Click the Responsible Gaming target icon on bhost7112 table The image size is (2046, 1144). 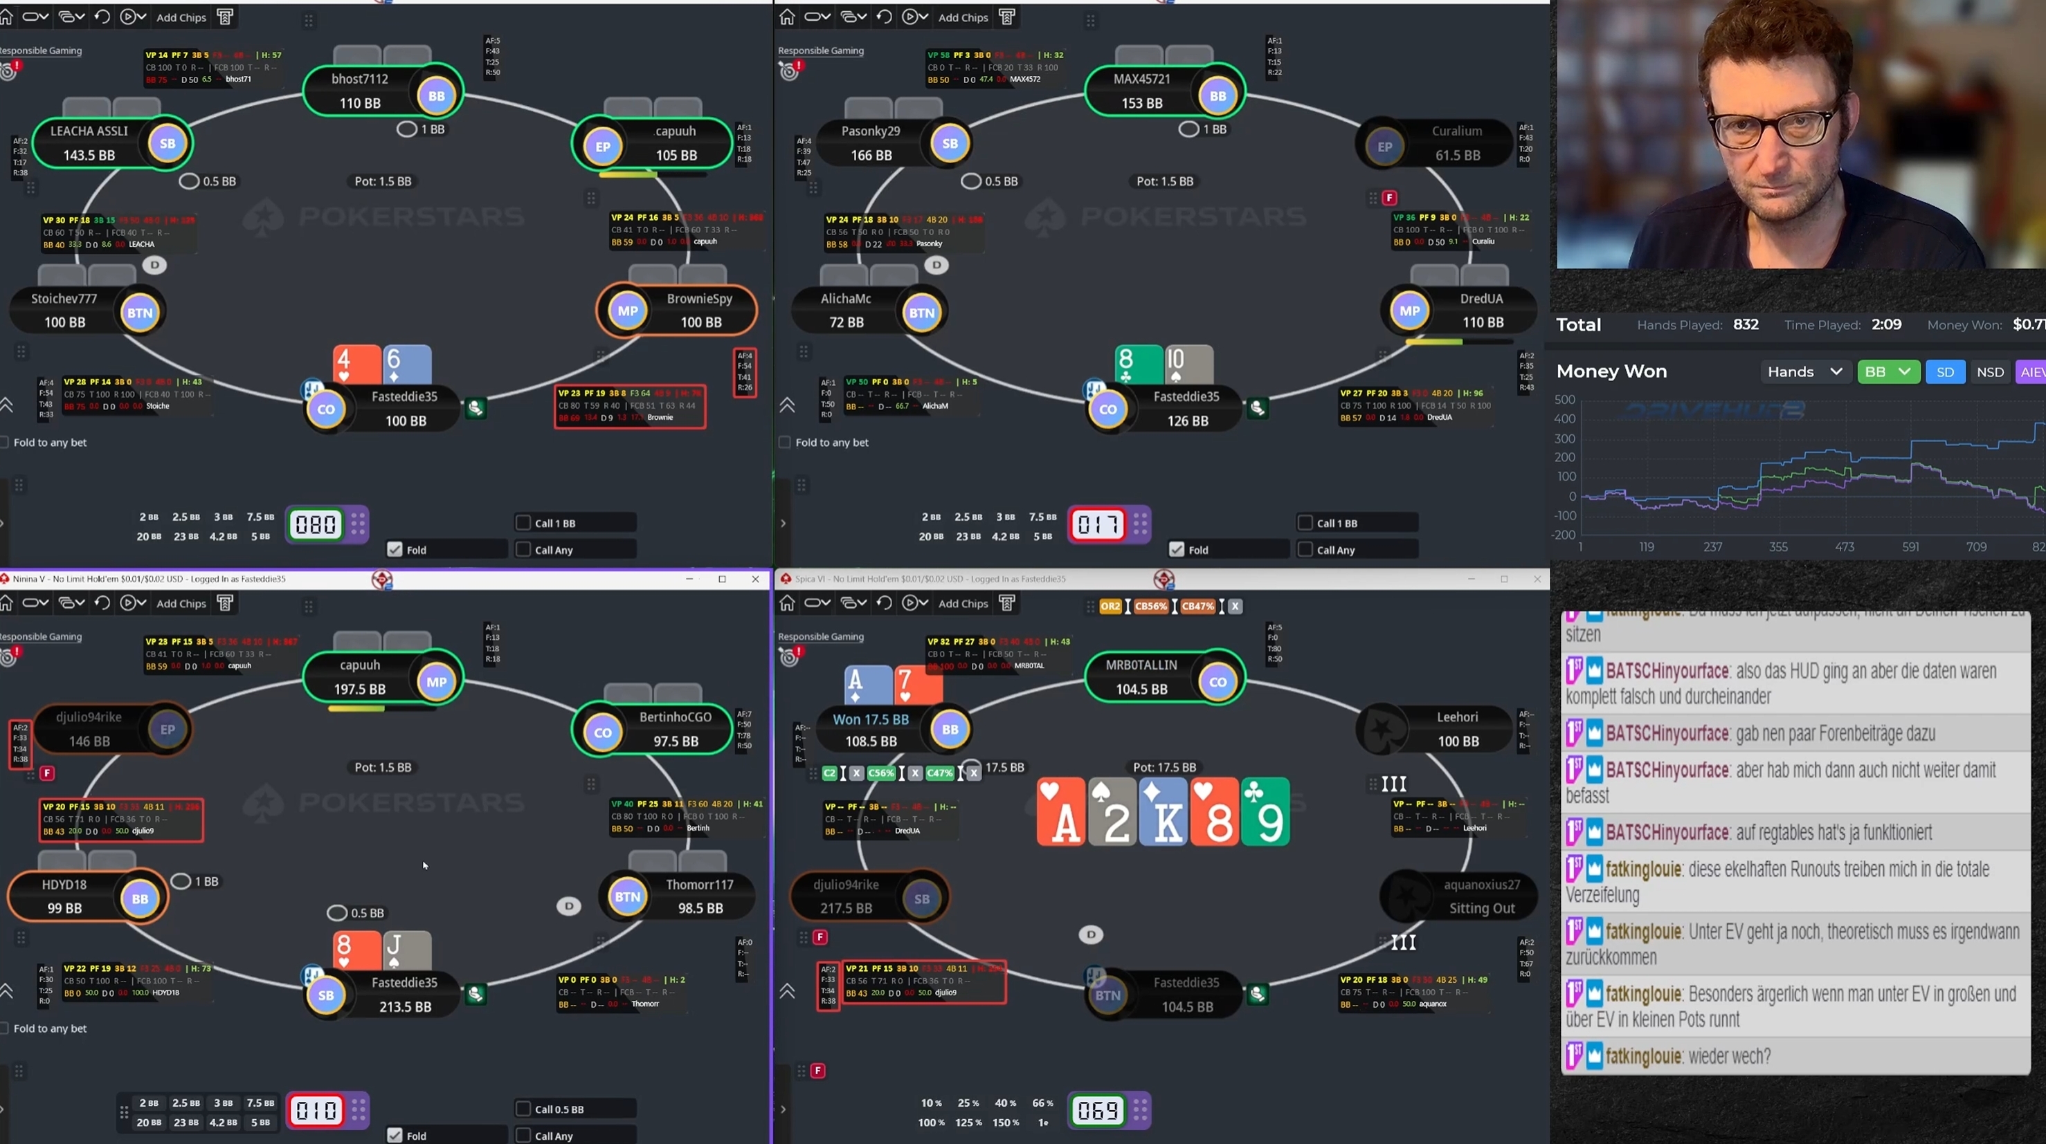9,71
